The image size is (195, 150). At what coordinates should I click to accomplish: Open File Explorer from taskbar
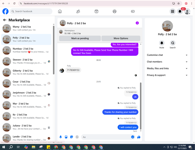tap(34, 147)
